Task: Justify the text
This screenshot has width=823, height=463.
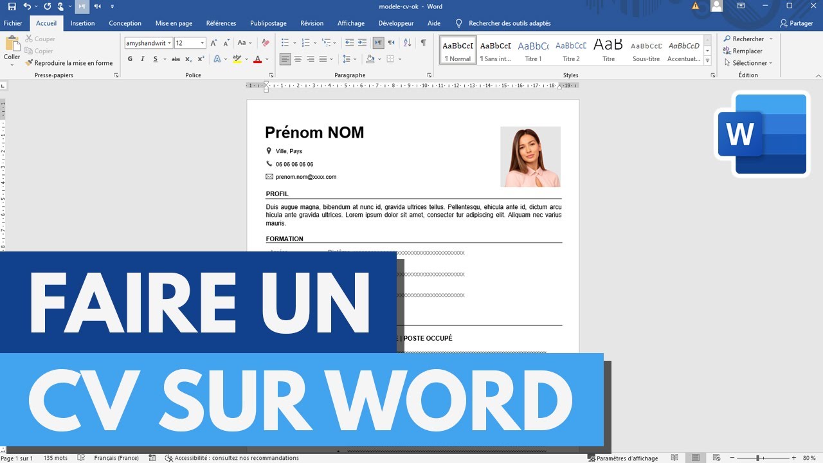Action: (x=323, y=59)
